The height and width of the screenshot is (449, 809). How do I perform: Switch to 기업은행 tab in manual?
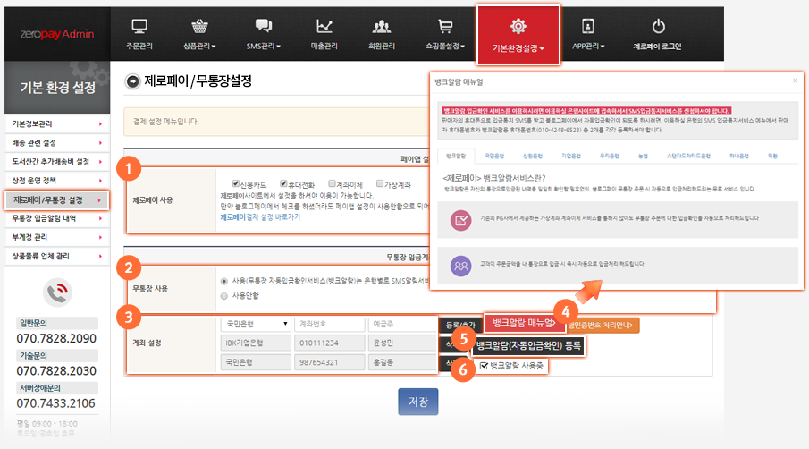(571, 156)
